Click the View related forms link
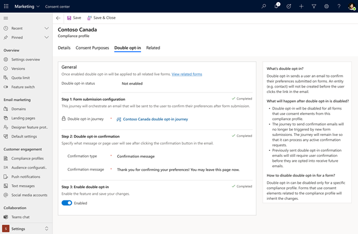358x234 pixels. (187, 74)
